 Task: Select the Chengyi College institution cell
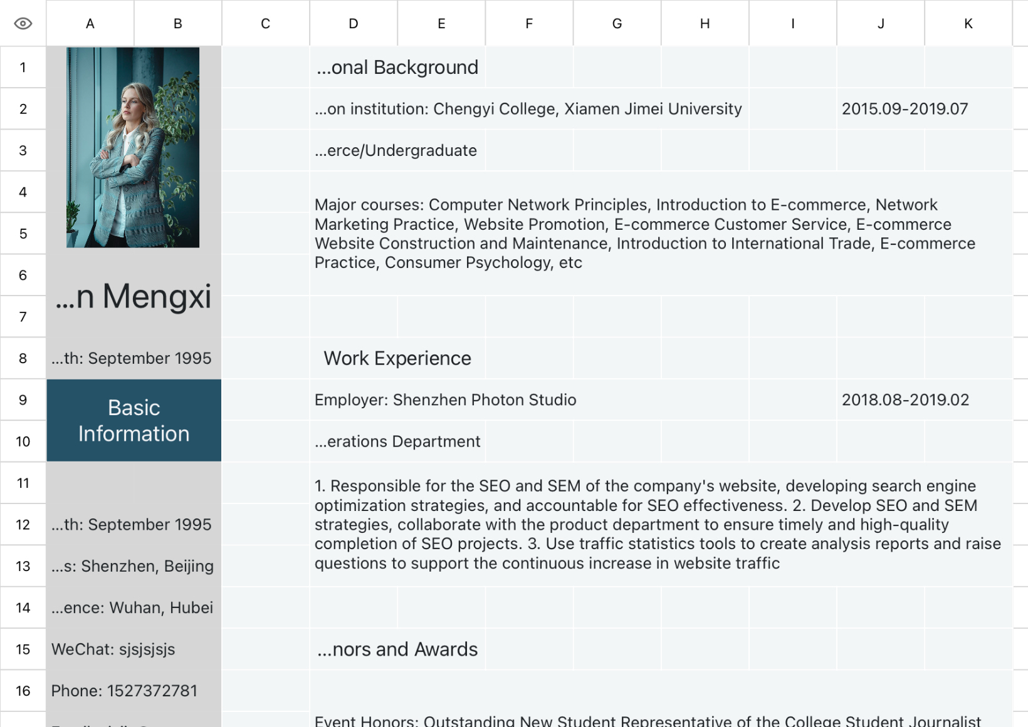pyautogui.click(x=529, y=109)
